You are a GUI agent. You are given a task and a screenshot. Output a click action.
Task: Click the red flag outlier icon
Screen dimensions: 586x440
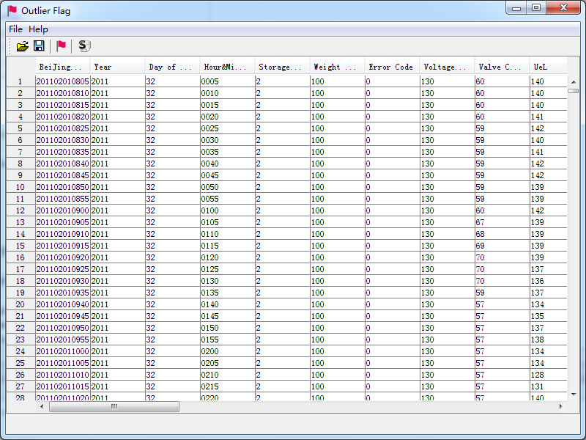(62, 45)
